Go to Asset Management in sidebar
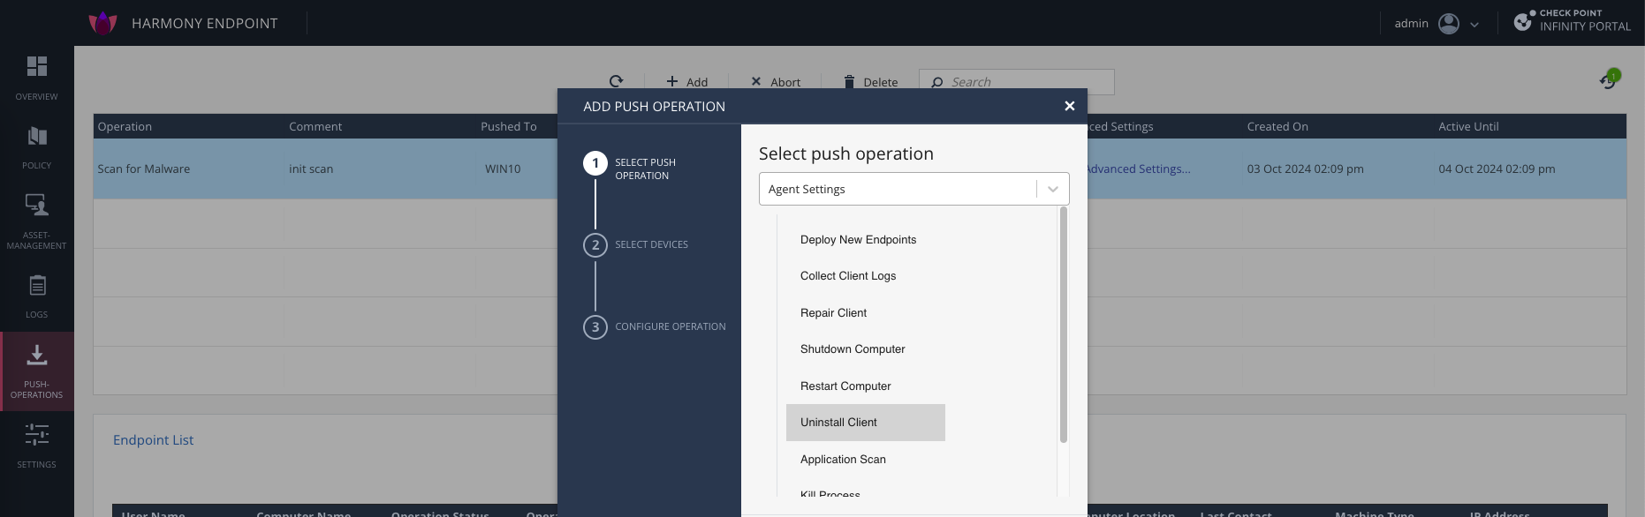The width and height of the screenshot is (1645, 517). click(36, 206)
